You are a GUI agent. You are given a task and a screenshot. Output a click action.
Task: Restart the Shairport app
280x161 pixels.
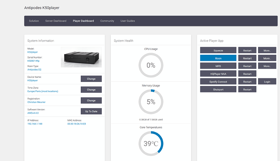tap(247, 90)
